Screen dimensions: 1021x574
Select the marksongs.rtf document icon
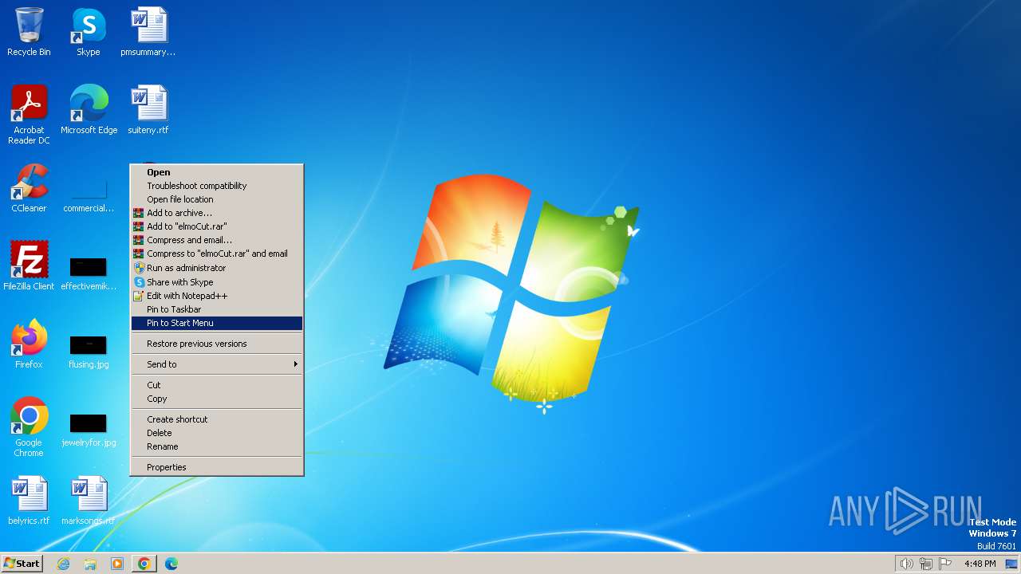pos(89,501)
